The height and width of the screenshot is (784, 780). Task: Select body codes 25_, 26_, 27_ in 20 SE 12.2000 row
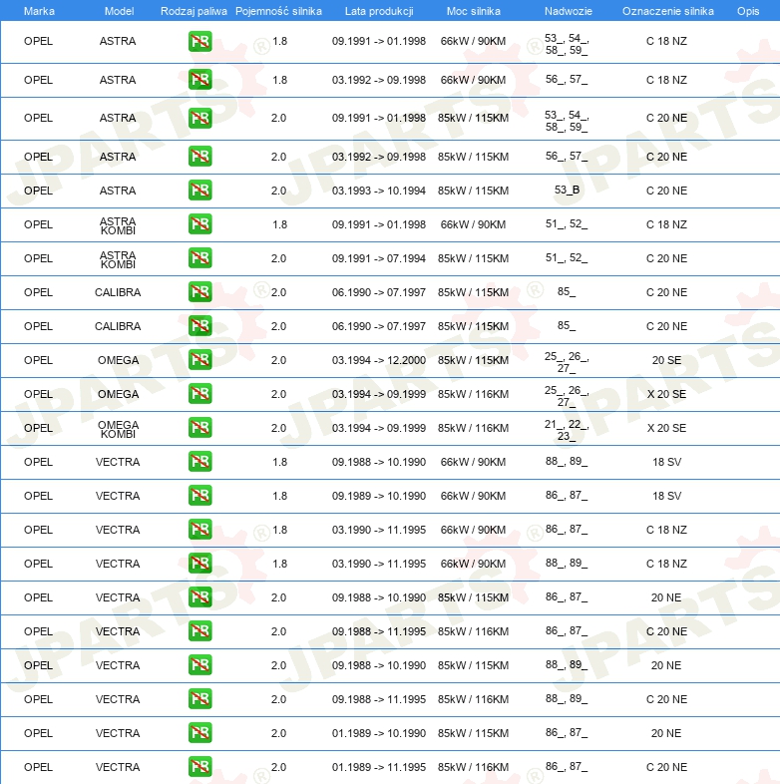[x=567, y=362]
